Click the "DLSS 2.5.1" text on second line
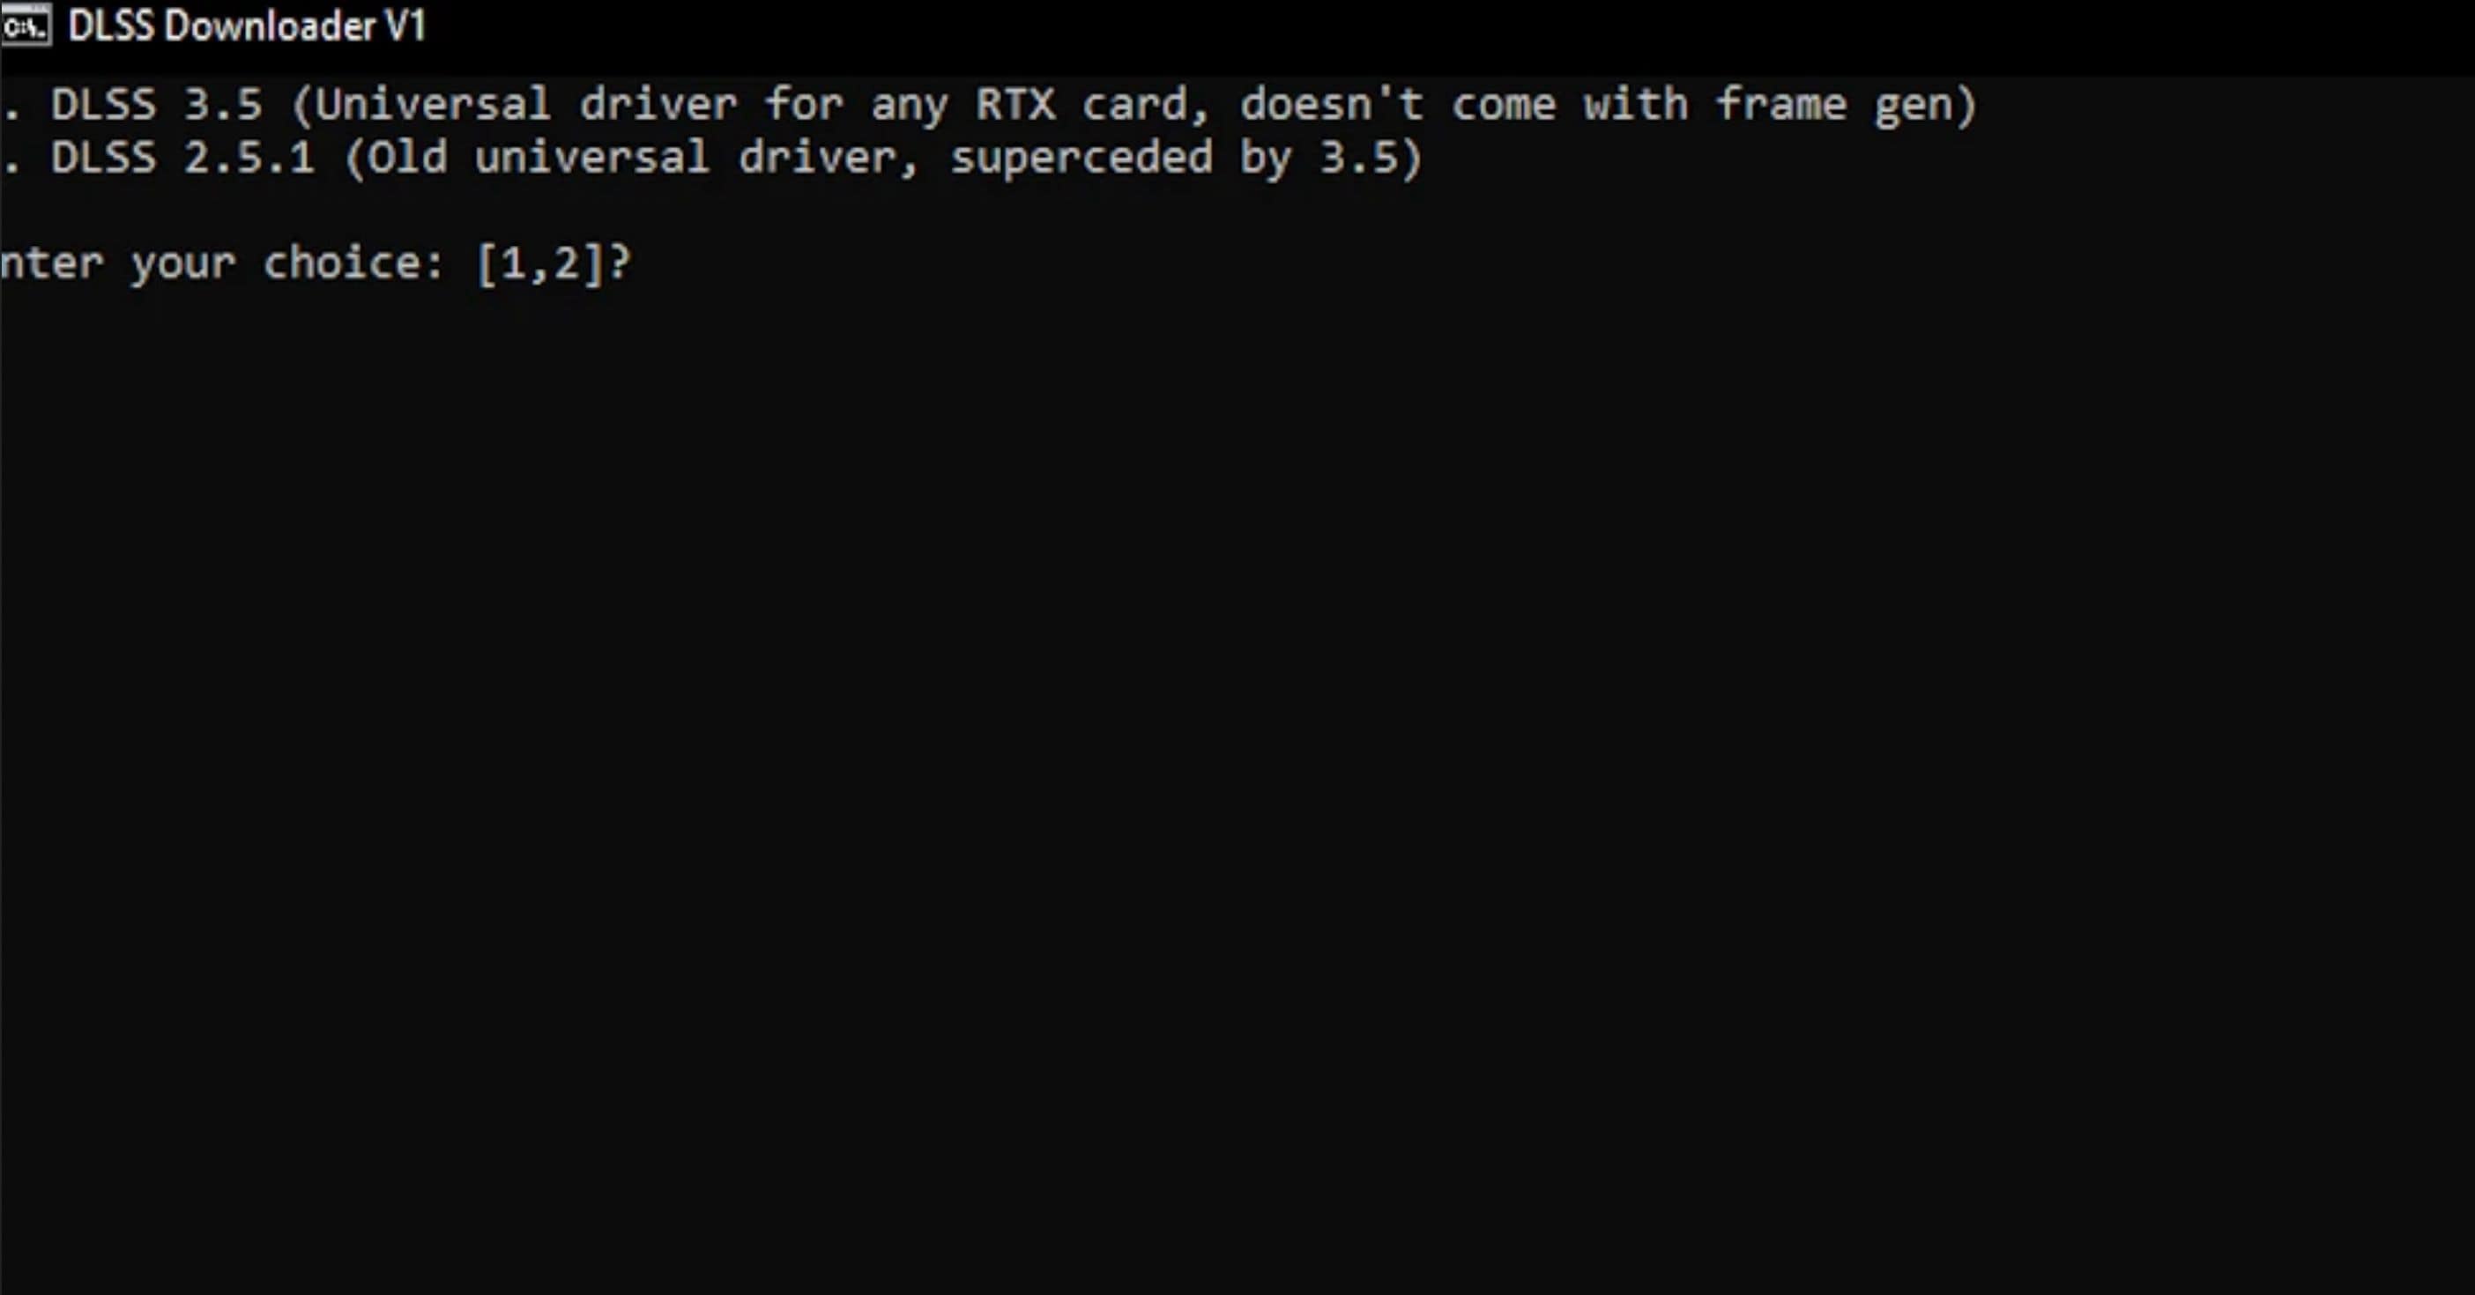The image size is (2475, 1295). [x=182, y=159]
